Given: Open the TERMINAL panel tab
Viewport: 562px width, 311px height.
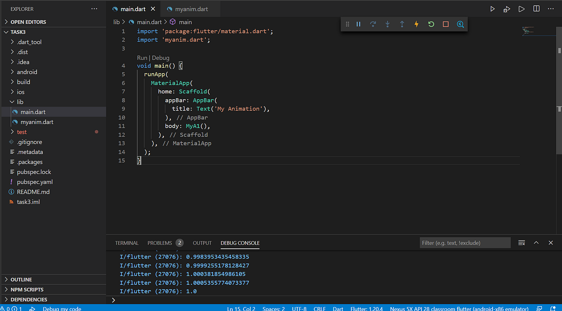Looking at the screenshot, I should (x=127, y=243).
